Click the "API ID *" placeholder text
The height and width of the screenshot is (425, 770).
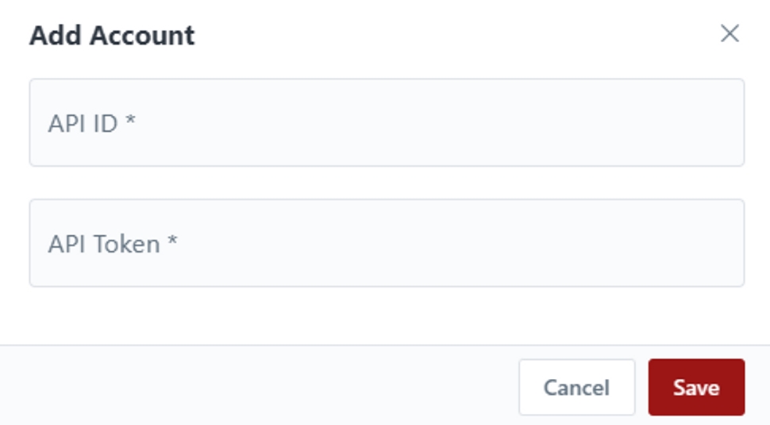pyautogui.click(x=91, y=123)
